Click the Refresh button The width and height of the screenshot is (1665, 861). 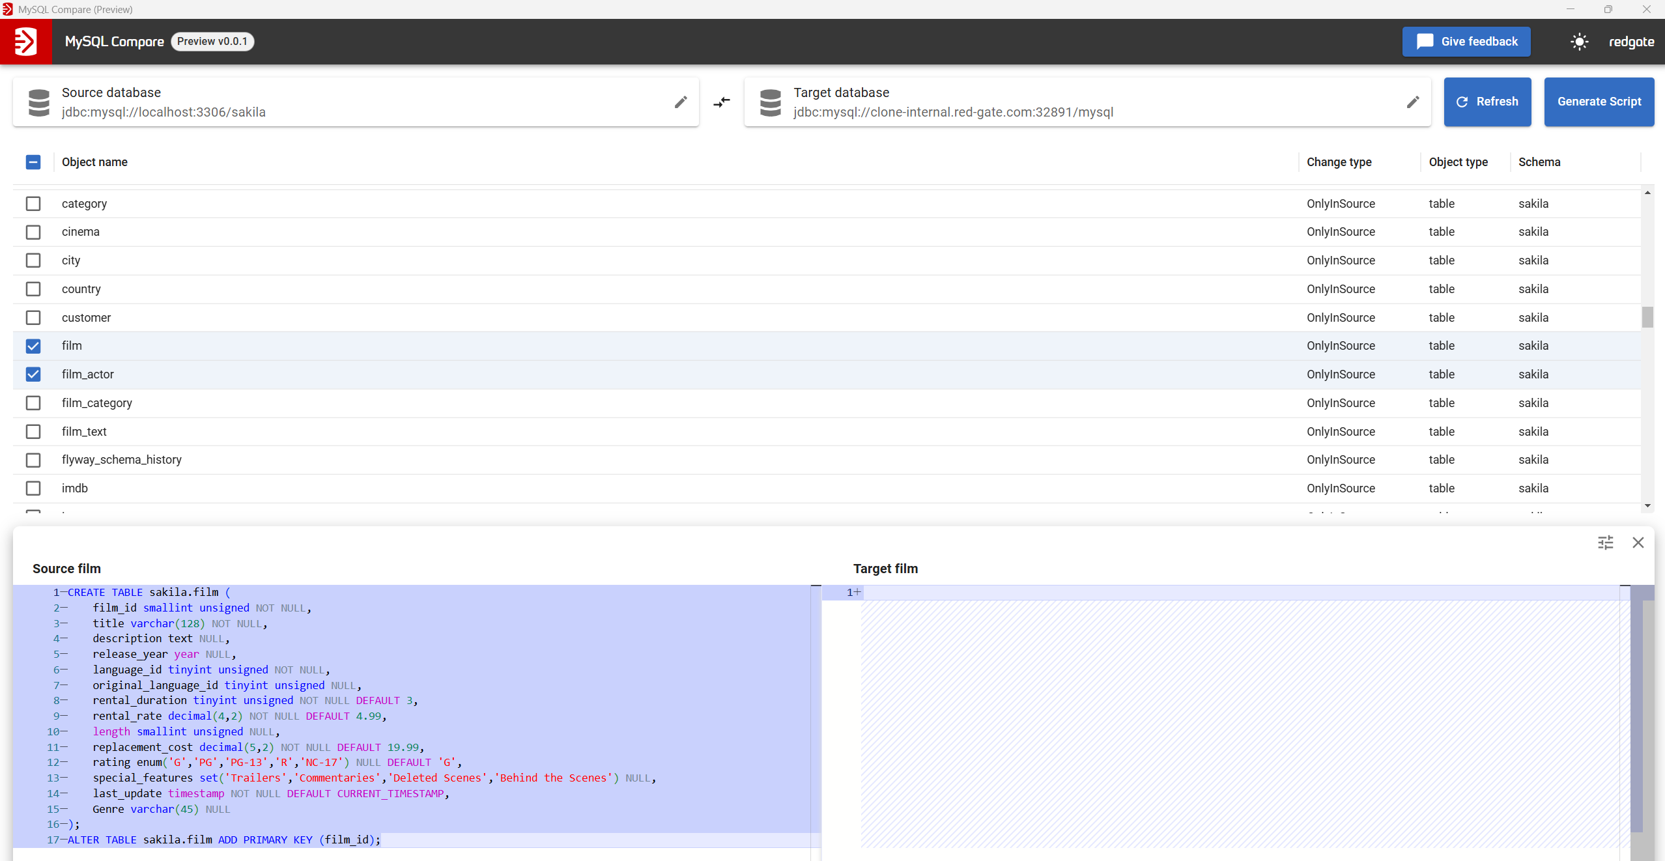(x=1487, y=102)
